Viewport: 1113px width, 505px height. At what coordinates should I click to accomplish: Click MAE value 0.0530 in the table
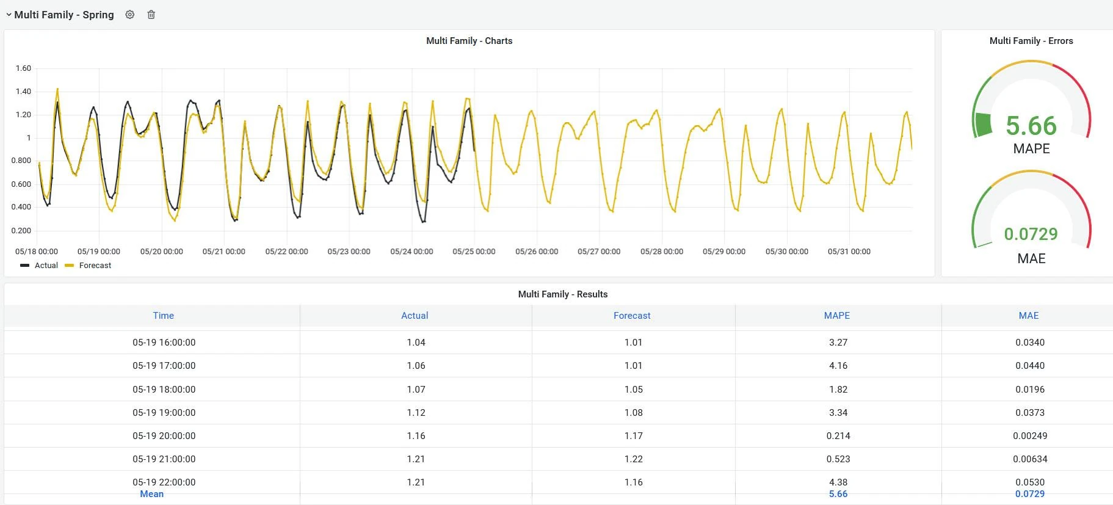point(1030,482)
